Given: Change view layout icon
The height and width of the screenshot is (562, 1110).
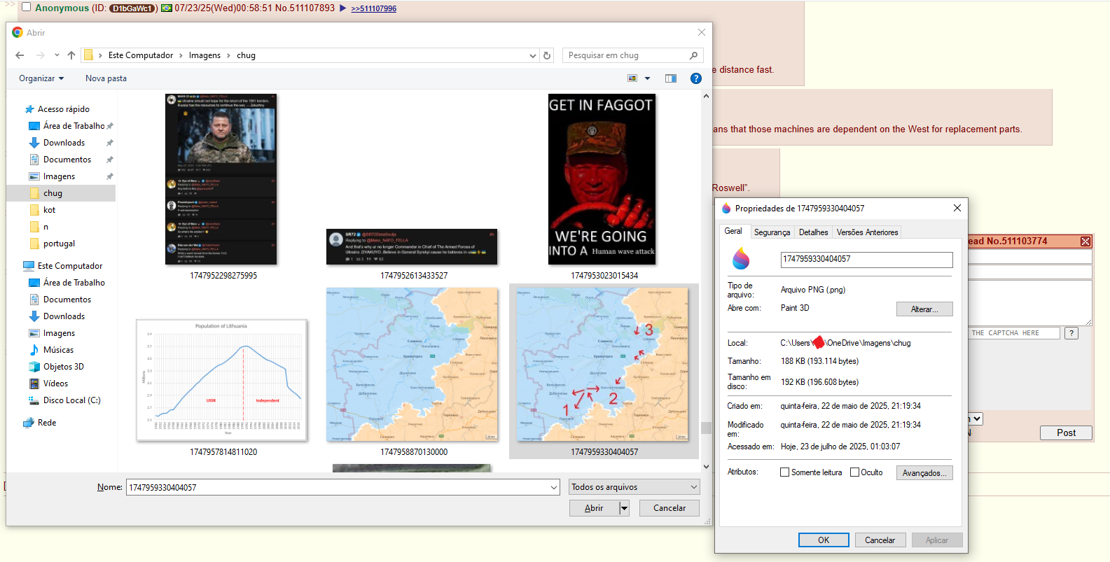Looking at the screenshot, I should tap(632, 78).
